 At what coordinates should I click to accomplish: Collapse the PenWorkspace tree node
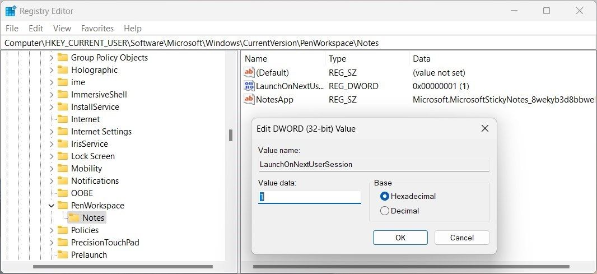point(52,206)
